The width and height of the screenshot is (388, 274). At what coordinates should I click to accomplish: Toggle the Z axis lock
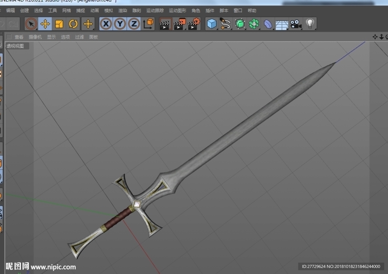tap(134, 24)
